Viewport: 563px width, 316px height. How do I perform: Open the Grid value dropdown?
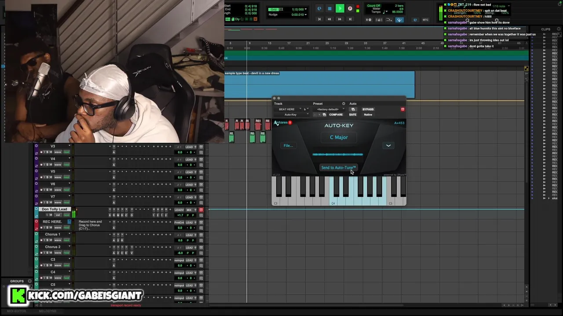click(x=306, y=9)
